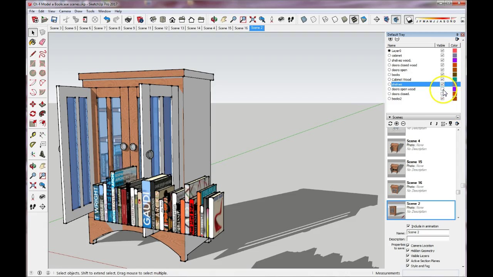Activate the Move tool in left toolbar
493x277 pixels.
[33, 104]
